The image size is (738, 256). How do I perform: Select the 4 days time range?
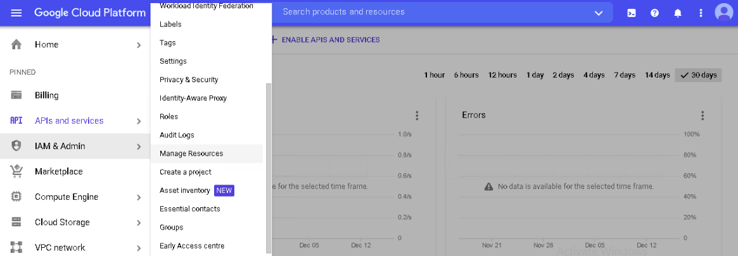click(594, 75)
